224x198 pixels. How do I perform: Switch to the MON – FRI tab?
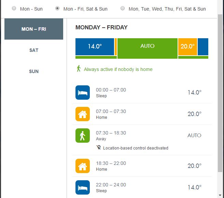pos(34,29)
